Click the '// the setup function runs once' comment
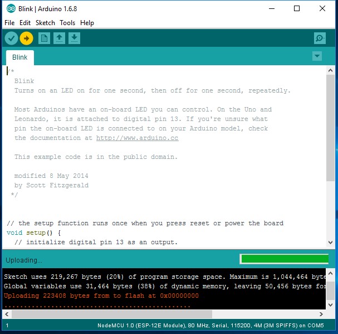The image size is (338, 334). (x=145, y=223)
